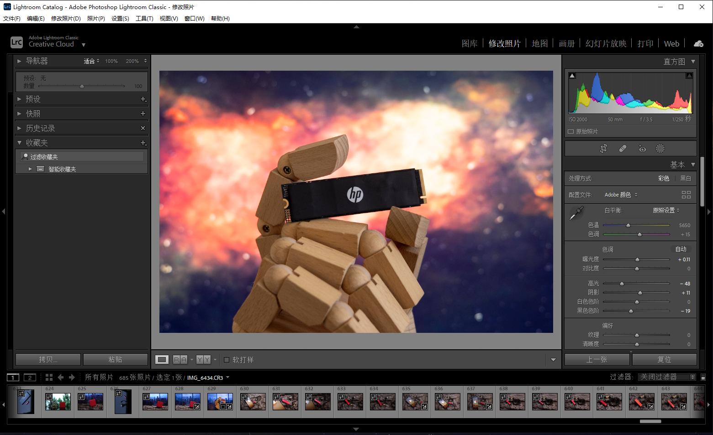Toggle the shadow clipping indicator on the histogram
This screenshot has width=713, height=435.
572,75
